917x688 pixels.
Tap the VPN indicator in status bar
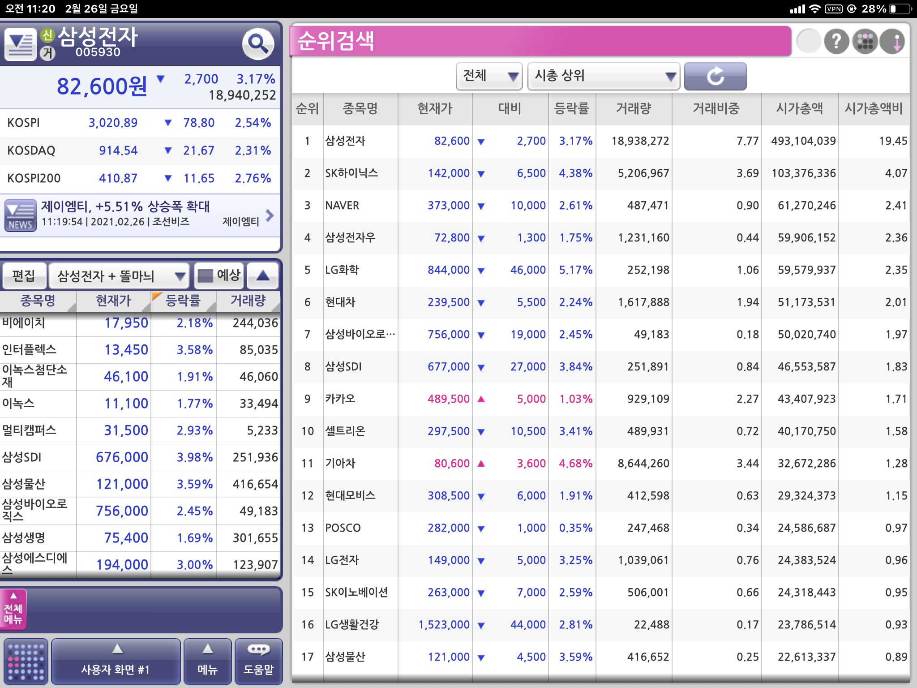pos(834,9)
